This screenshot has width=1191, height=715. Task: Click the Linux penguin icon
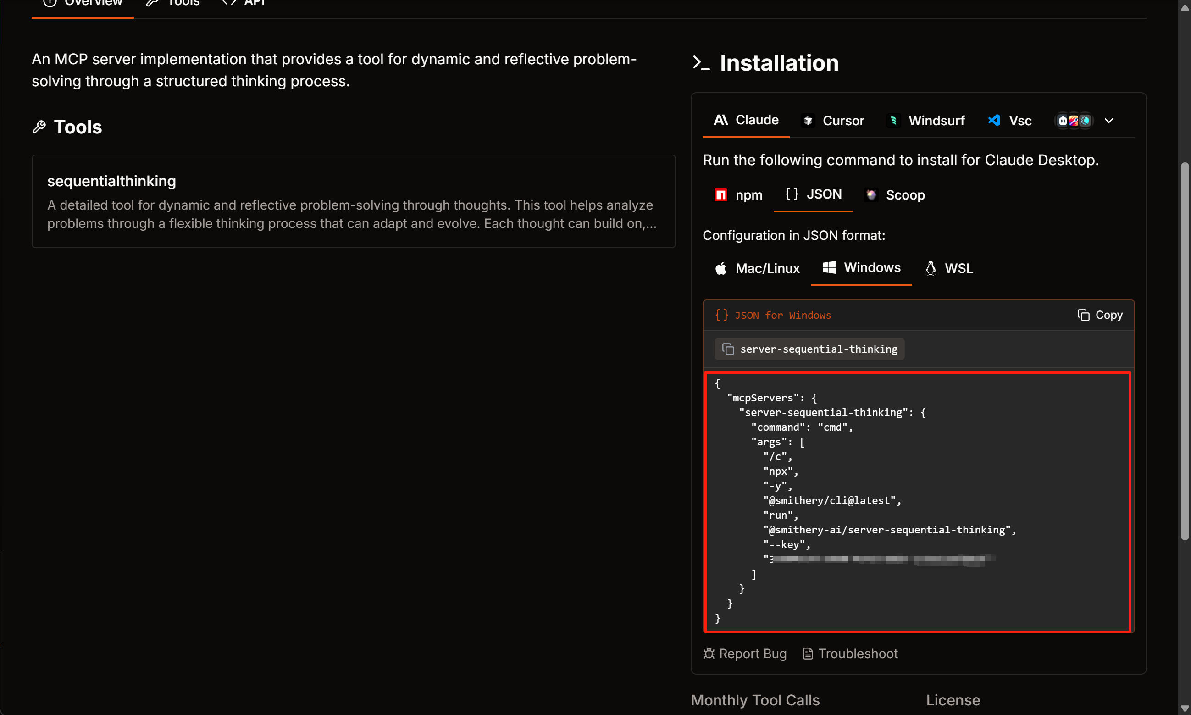click(931, 268)
